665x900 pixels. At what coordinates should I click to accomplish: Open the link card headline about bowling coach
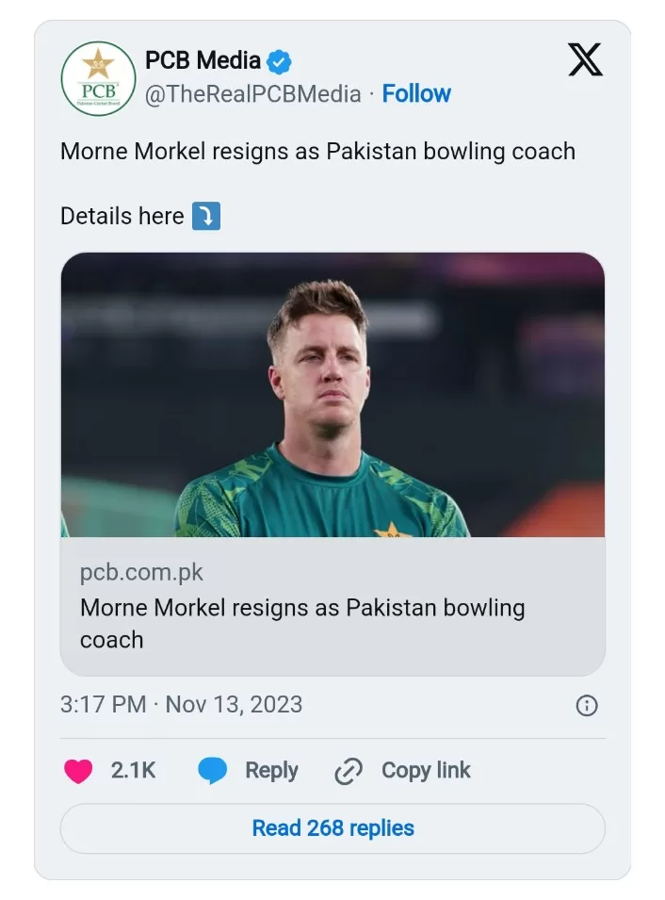[301, 623]
